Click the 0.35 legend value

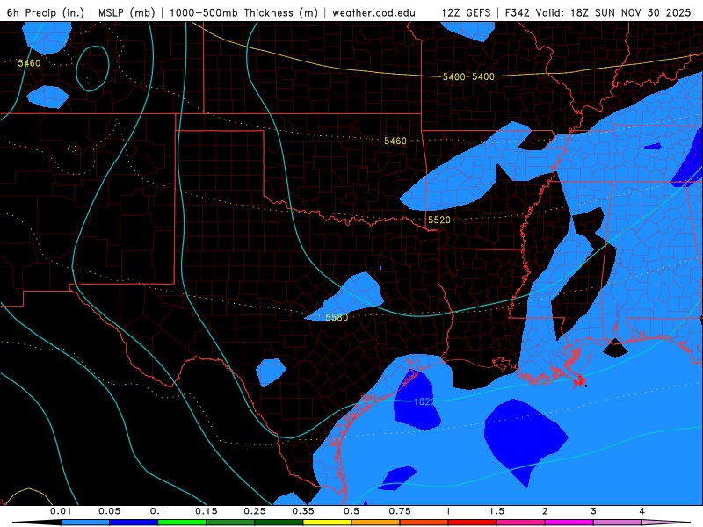coord(303,511)
